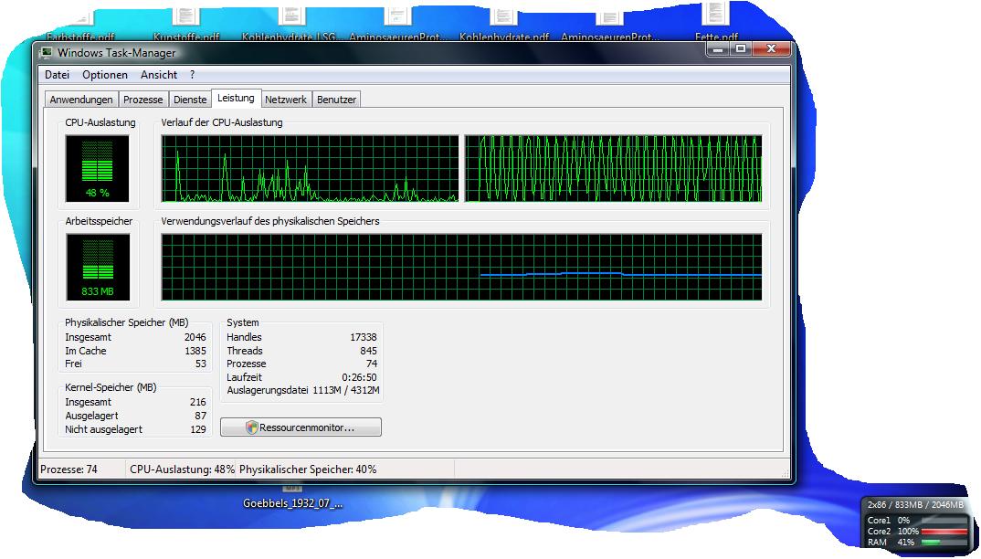This screenshot has width=981, height=559.
Task: Select the Leistung tab
Action: 236,99
